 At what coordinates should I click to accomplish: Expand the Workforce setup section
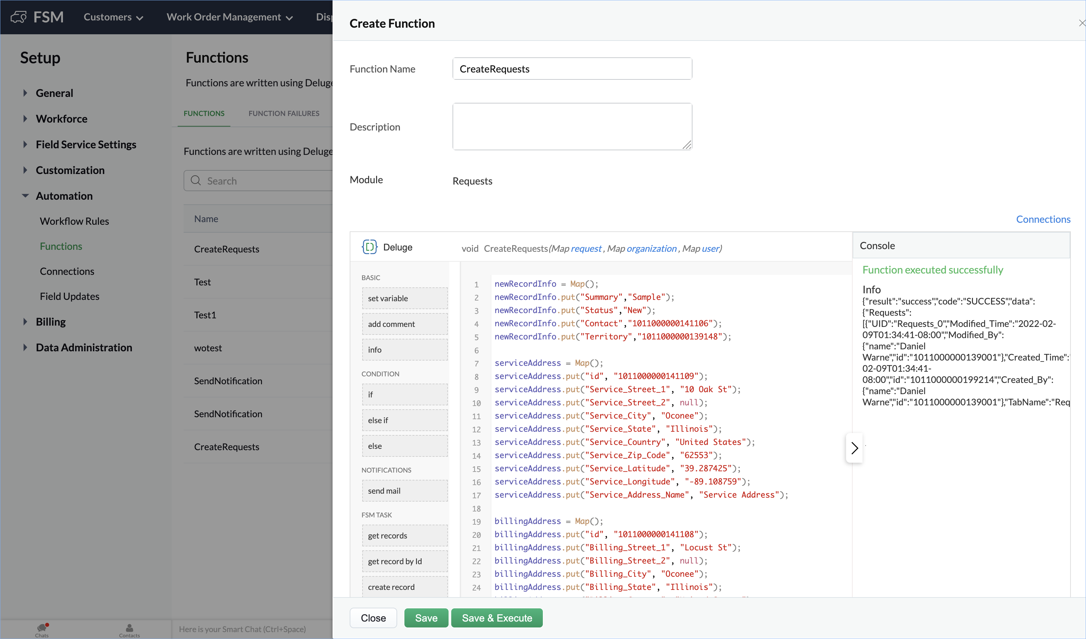tap(25, 119)
